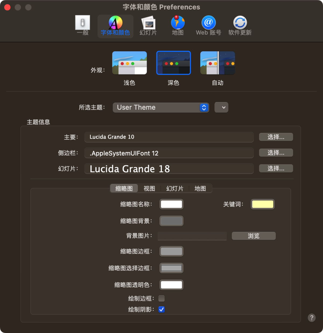The width and height of the screenshot is (323, 333).
Task: Click the Lucida Grande 10 font field
Action: tap(169, 137)
